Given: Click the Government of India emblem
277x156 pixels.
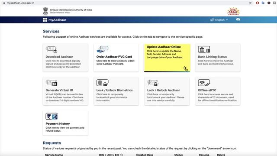Looking at the screenshot, I should click(45, 11).
